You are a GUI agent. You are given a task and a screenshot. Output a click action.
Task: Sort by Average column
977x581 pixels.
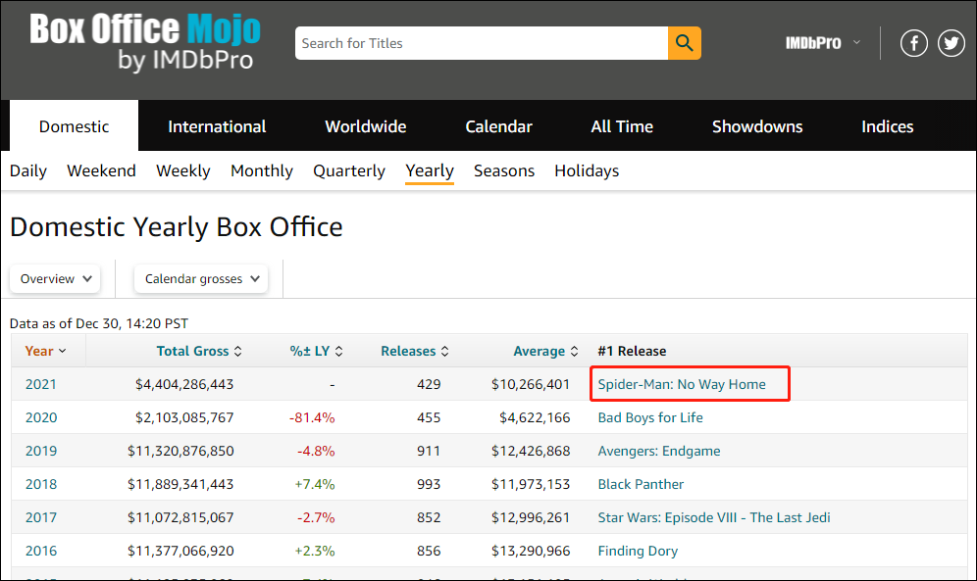coord(545,351)
